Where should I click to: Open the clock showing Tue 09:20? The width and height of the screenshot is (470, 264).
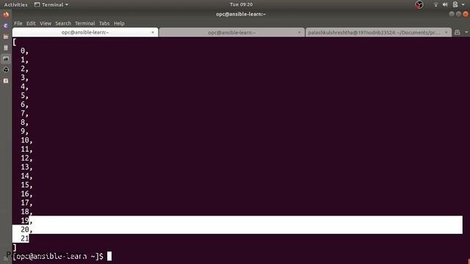(242, 4)
